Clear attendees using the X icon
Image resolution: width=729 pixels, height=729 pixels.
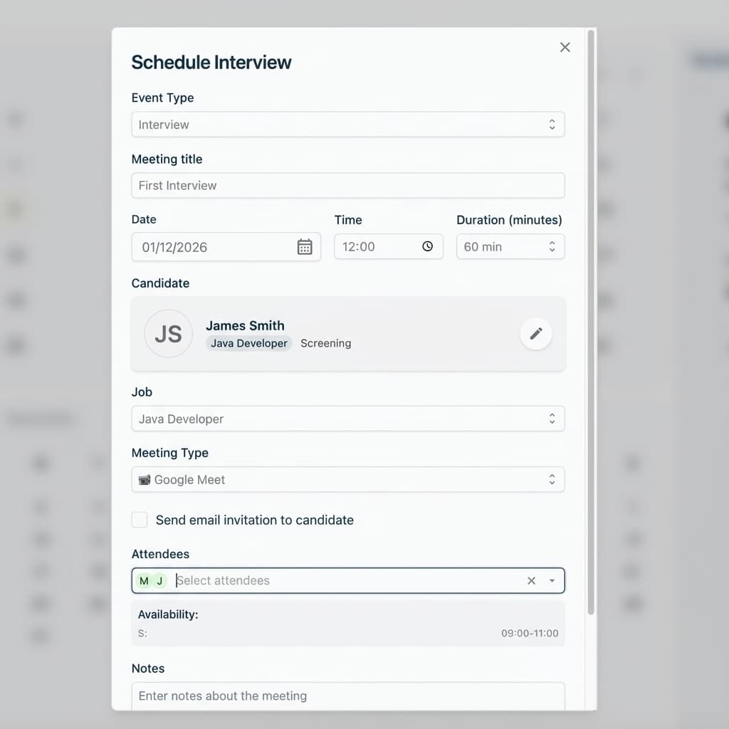tap(531, 580)
